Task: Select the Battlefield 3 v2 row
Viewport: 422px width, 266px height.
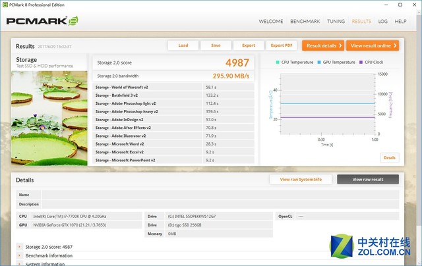Action: coord(173,95)
